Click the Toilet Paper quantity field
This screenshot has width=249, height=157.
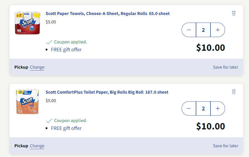tap(203, 109)
